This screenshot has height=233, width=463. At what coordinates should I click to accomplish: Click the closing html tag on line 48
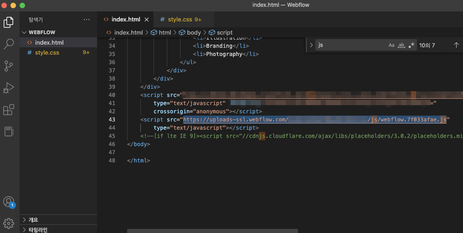tap(139, 161)
